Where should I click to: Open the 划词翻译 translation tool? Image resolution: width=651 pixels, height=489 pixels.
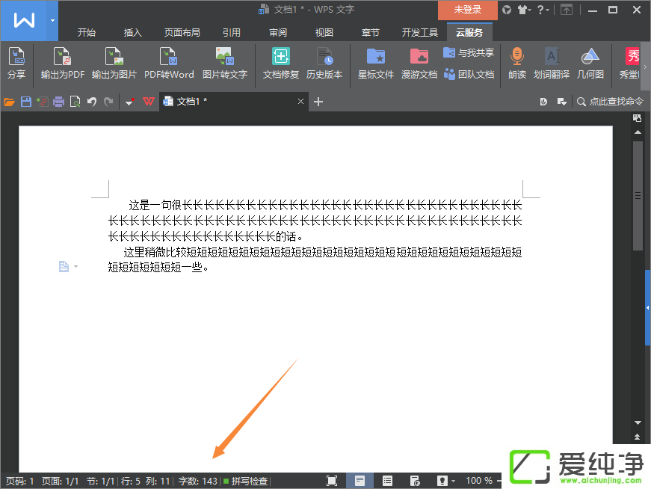click(x=552, y=64)
